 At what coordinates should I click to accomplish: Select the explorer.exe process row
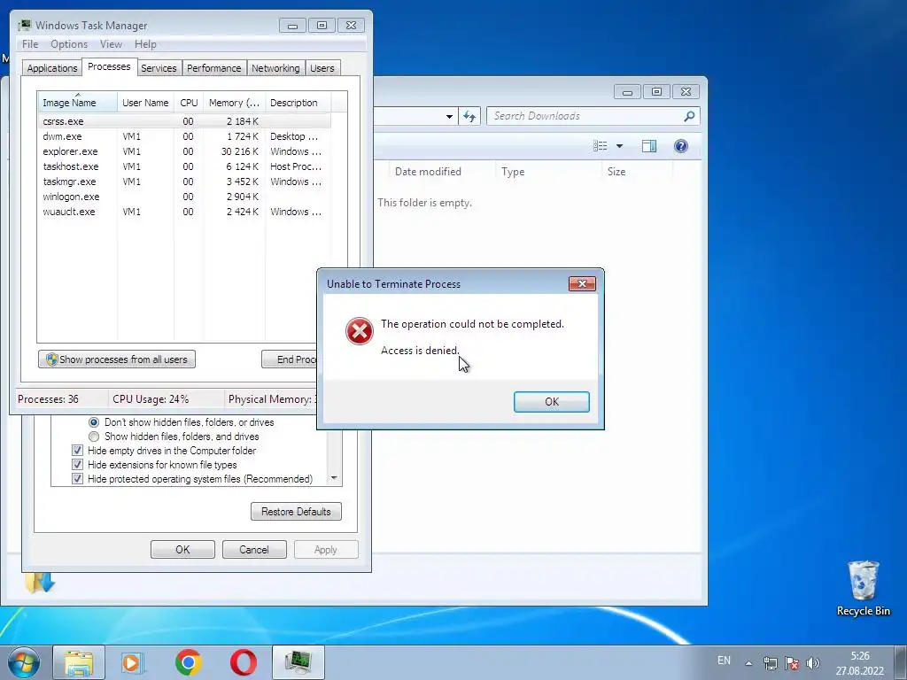point(184,151)
